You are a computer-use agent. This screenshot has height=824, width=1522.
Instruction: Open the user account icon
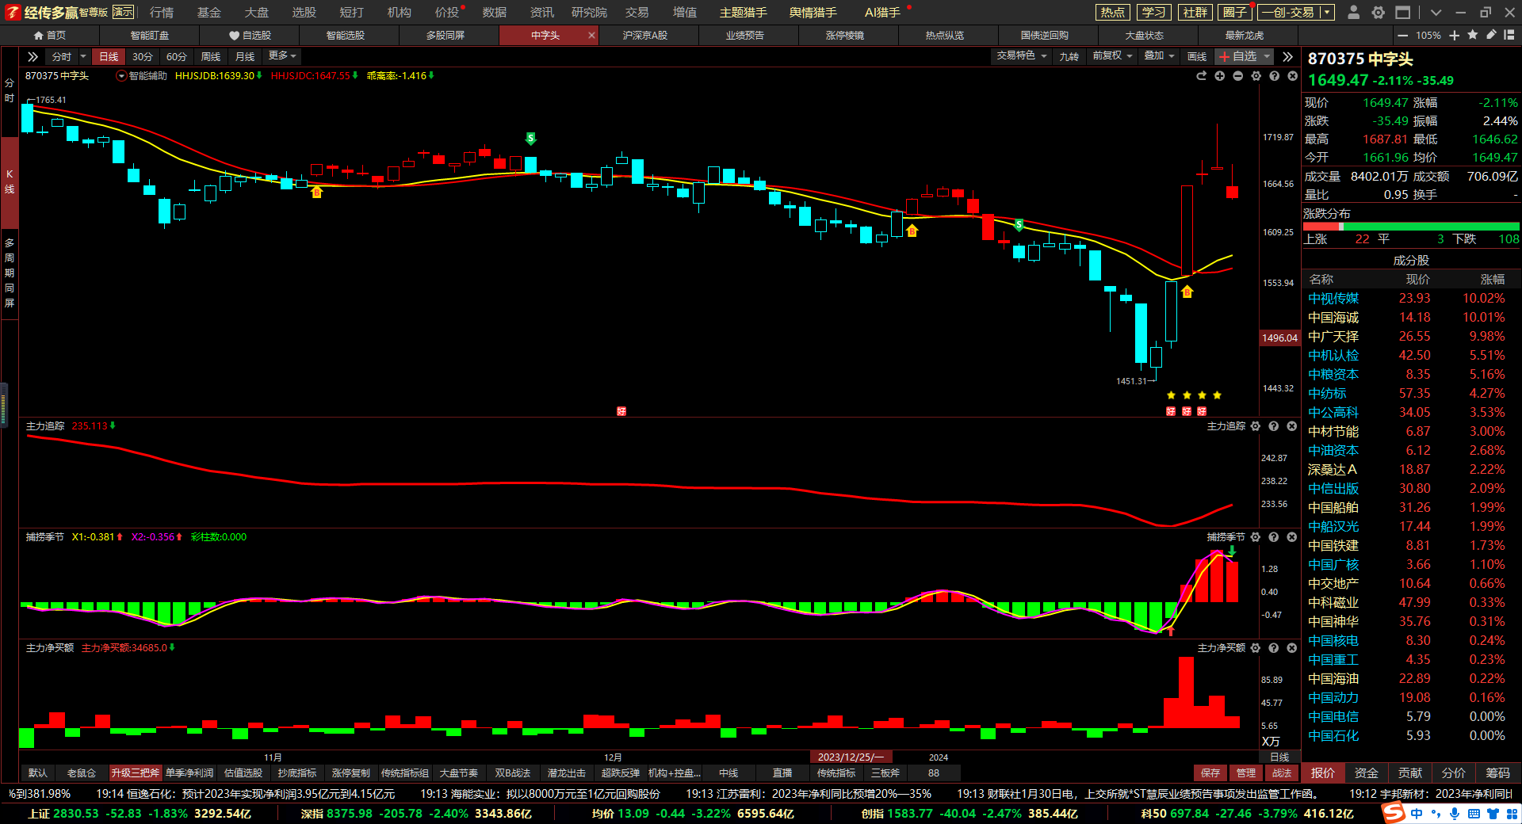(1354, 12)
